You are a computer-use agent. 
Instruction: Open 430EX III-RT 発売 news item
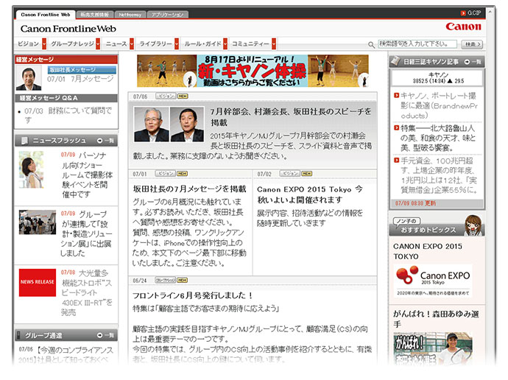coord(86,292)
